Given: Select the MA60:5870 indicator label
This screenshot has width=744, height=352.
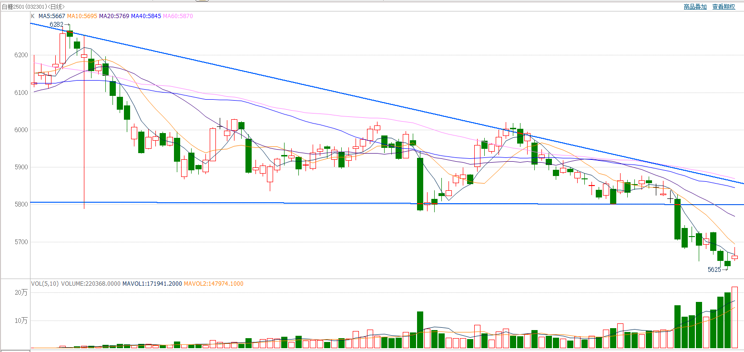Looking at the screenshot, I should [178, 16].
